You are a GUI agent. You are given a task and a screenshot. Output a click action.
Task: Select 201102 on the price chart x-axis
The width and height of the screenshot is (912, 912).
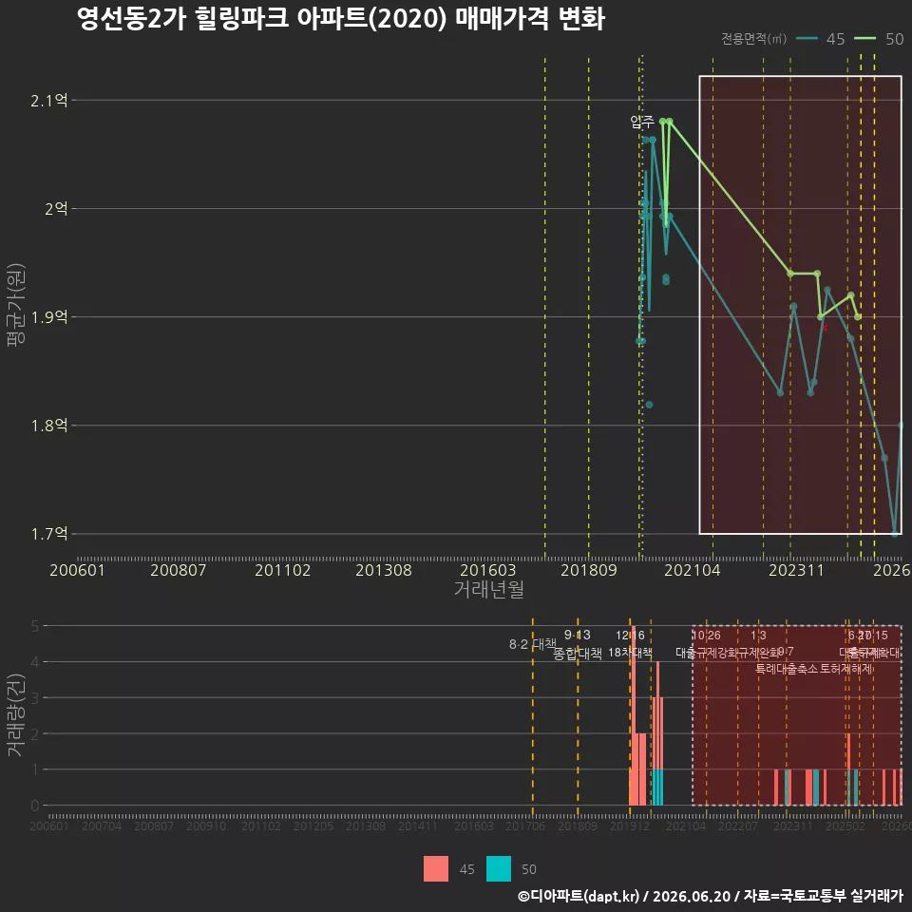point(283,570)
